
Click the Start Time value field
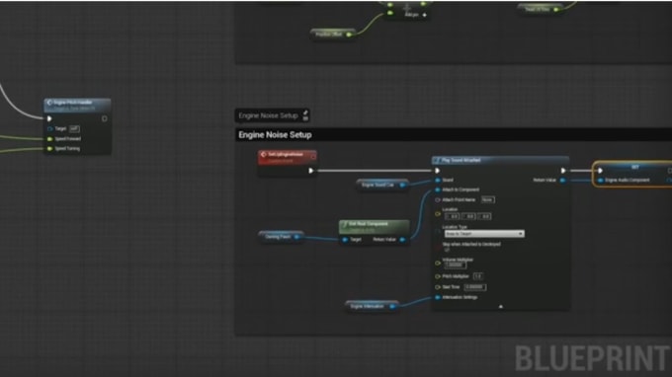[475, 287]
